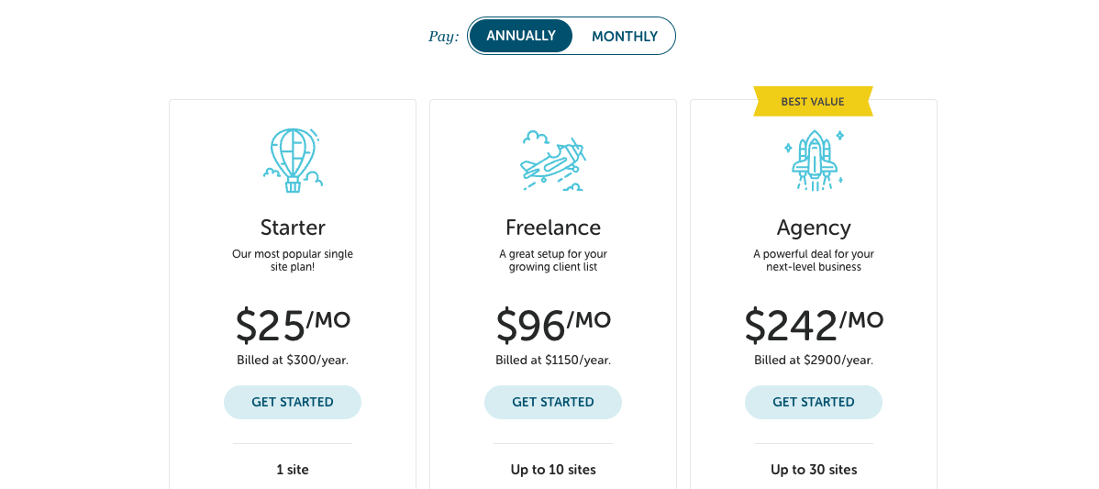This screenshot has width=1099, height=489.
Task: Get started with the Agency plan
Action: 814,402
